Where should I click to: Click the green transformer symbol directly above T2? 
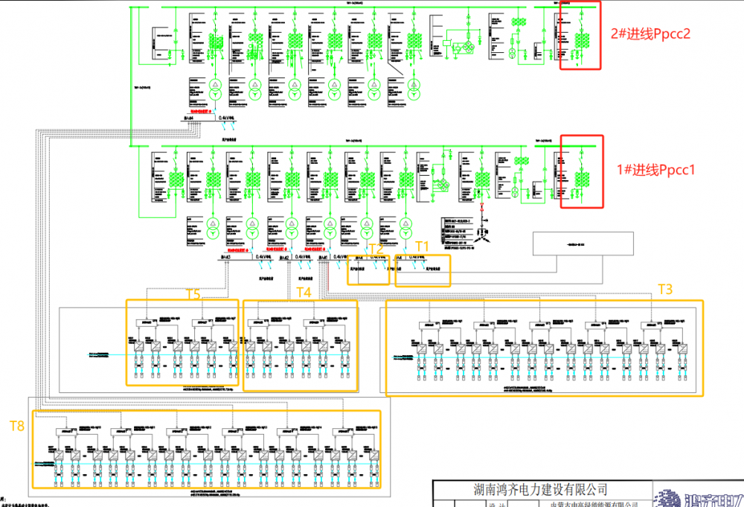coord(367,228)
